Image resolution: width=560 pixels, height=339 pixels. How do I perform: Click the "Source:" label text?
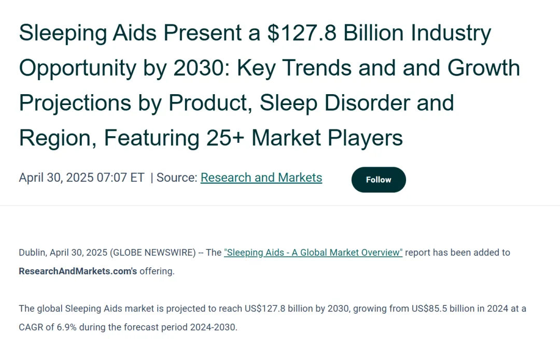[x=177, y=178]
